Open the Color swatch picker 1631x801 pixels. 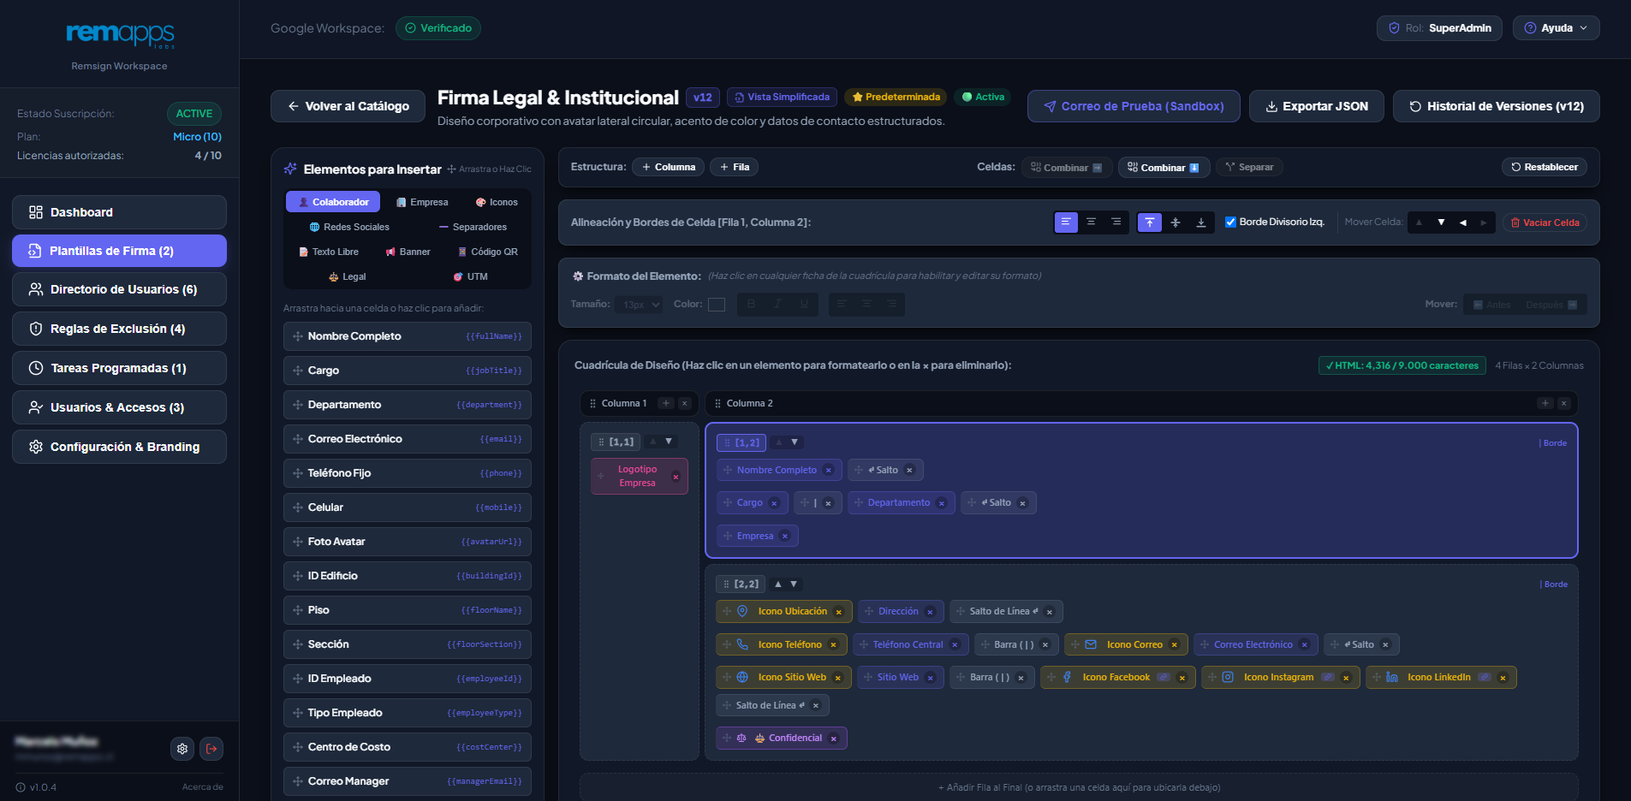(x=717, y=305)
